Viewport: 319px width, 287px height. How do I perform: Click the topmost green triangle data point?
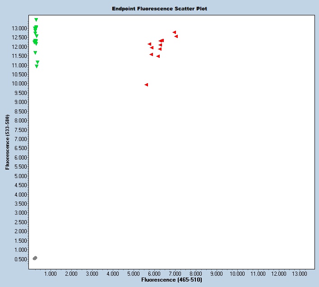tap(36, 20)
